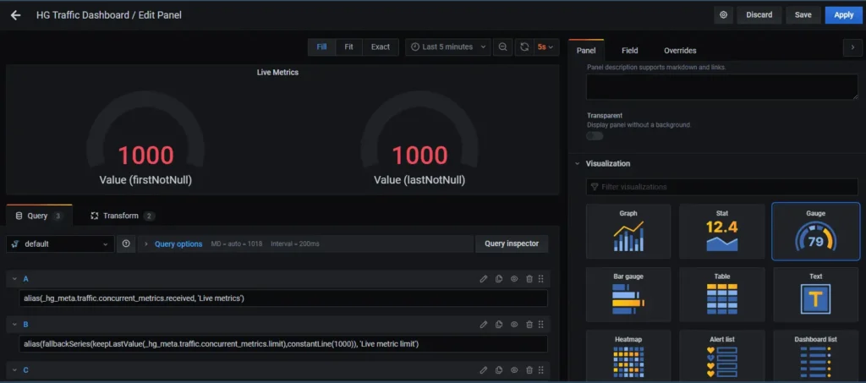Switch to the Panel tab
The image size is (866, 383).
[x=586, y=50]
